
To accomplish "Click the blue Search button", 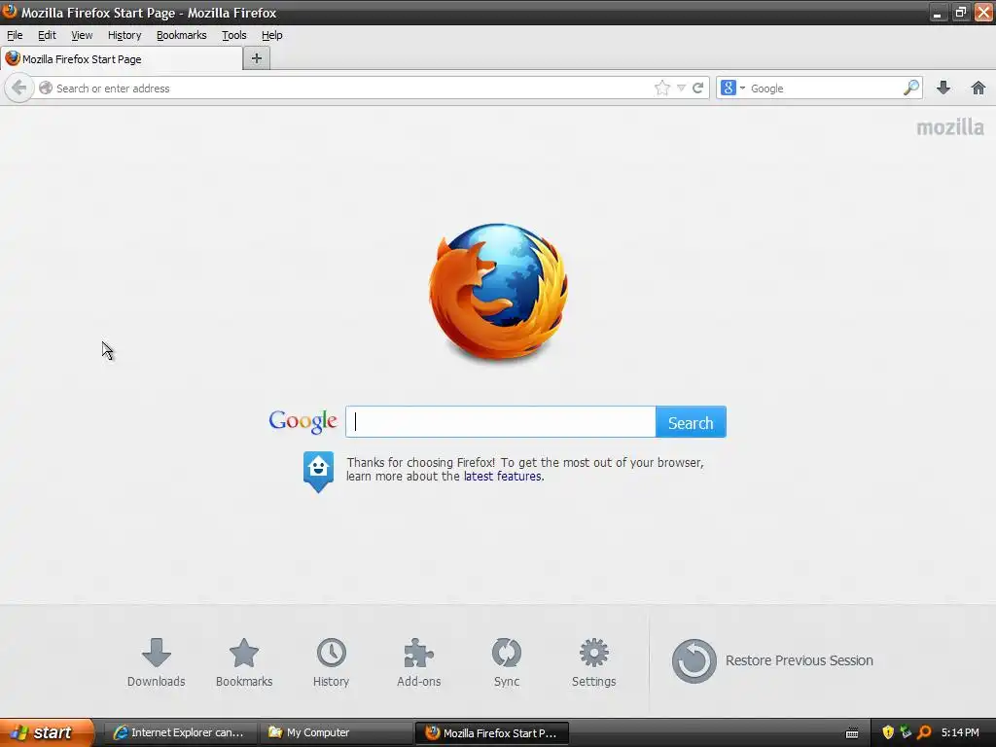I will (x=691, y=422).
